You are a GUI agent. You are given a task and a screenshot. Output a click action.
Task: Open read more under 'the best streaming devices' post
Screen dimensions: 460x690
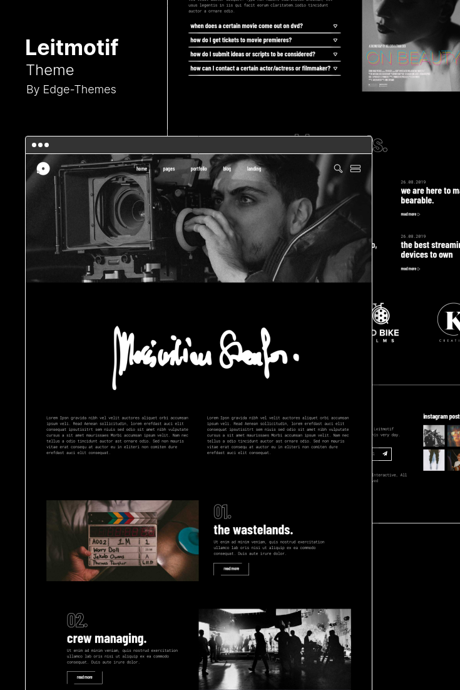pos(411,269)
